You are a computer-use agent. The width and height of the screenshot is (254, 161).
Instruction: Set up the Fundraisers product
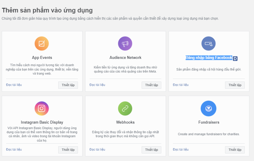[235, 150]
